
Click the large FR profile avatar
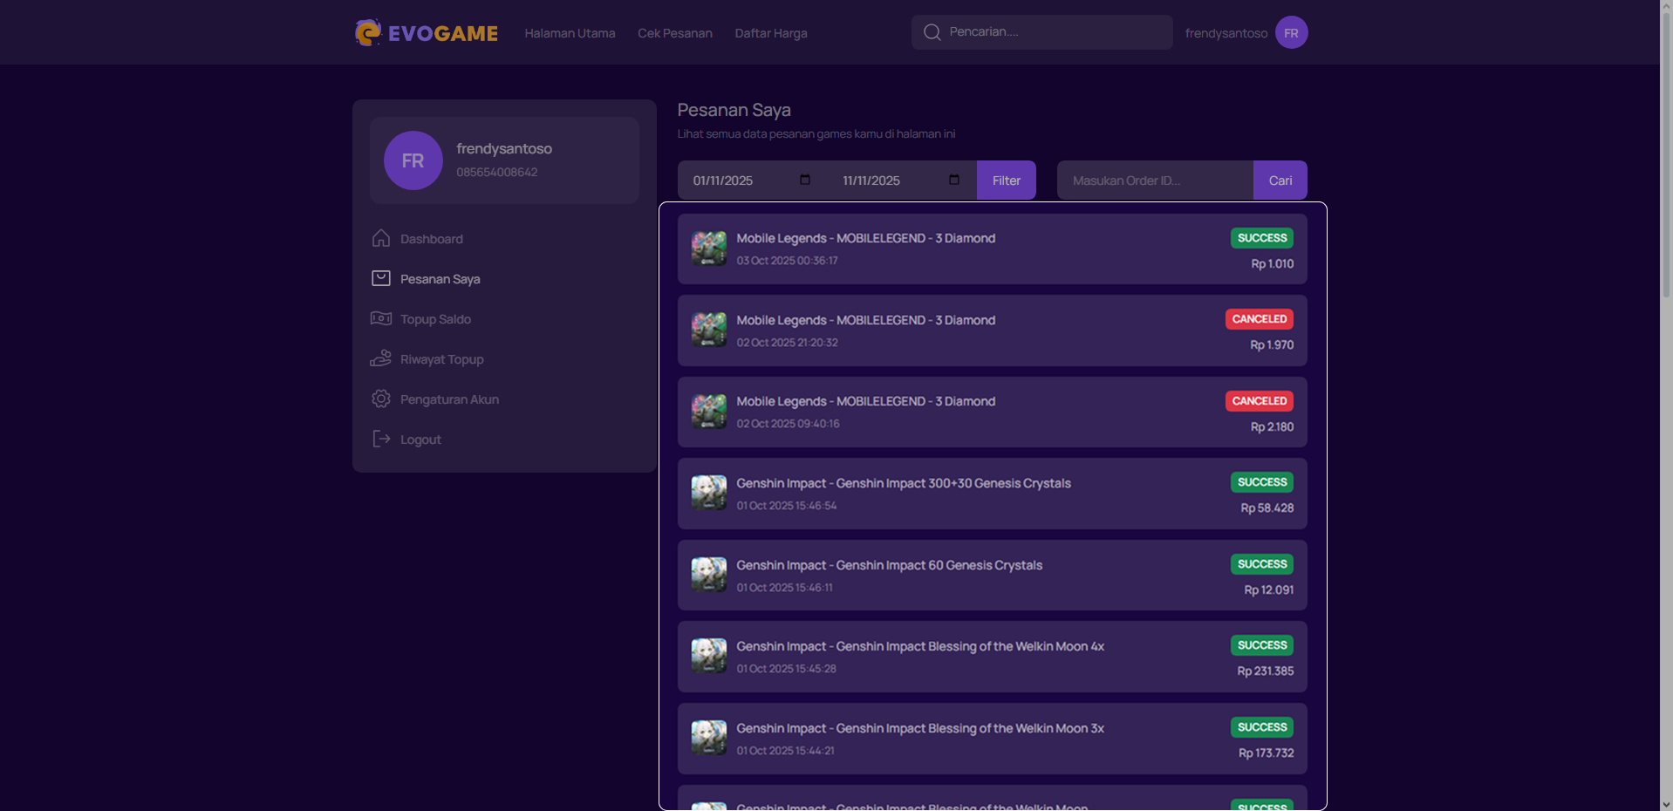(x=413, y=160)
